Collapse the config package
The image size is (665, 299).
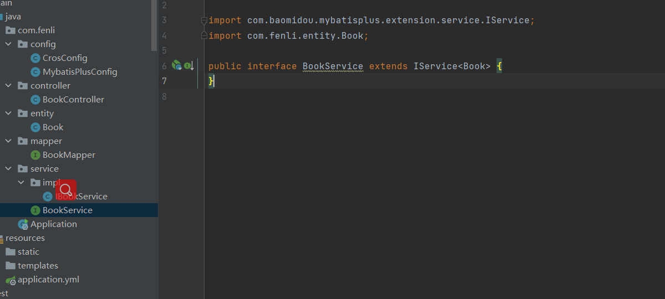pos(8,44)
